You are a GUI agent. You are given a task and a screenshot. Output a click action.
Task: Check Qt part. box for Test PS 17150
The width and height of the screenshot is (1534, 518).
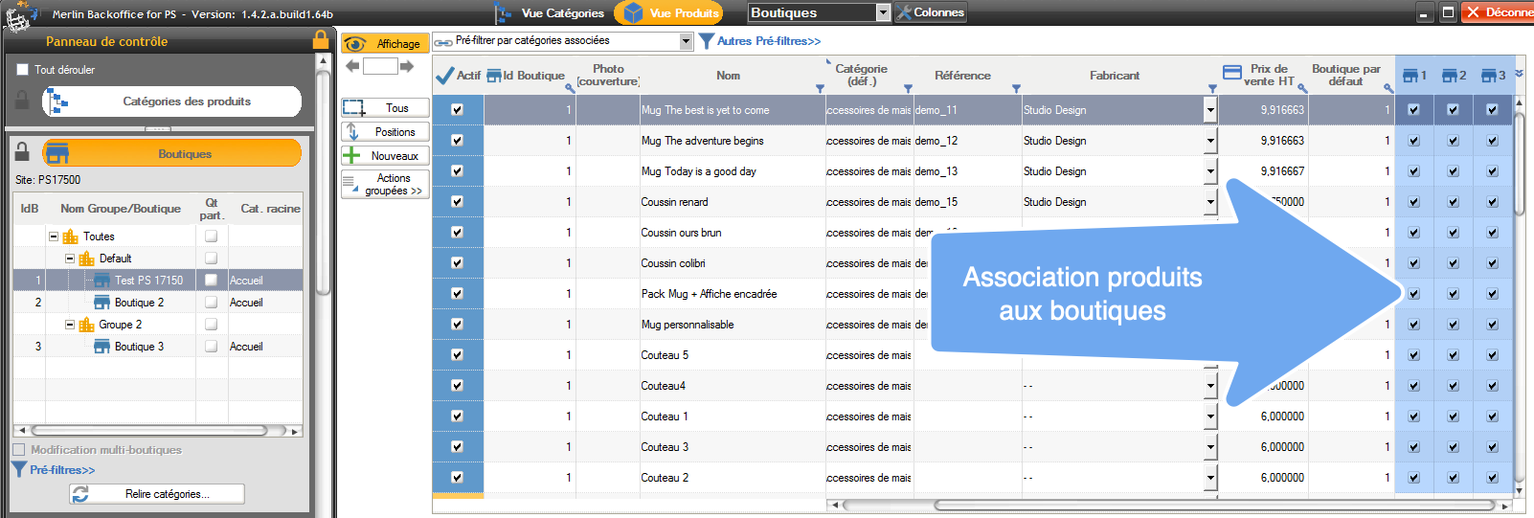pyautogui.click(x=211, y=280)
